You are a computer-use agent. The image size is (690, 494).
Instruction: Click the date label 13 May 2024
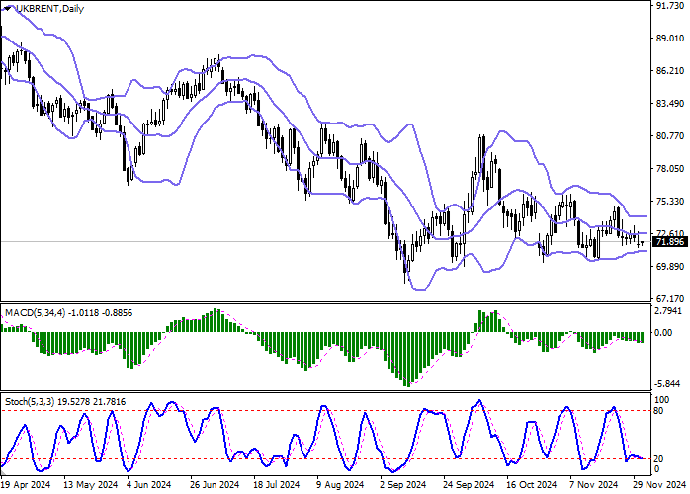pyautogui.click(x=90, y=485)
